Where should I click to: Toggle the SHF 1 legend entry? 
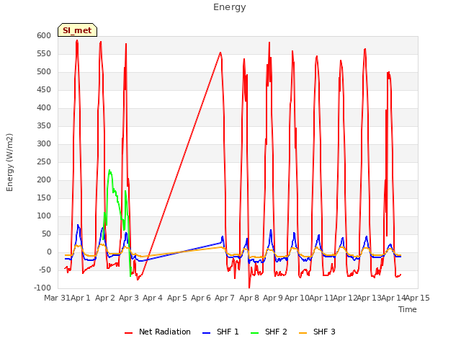coord(221,332)
